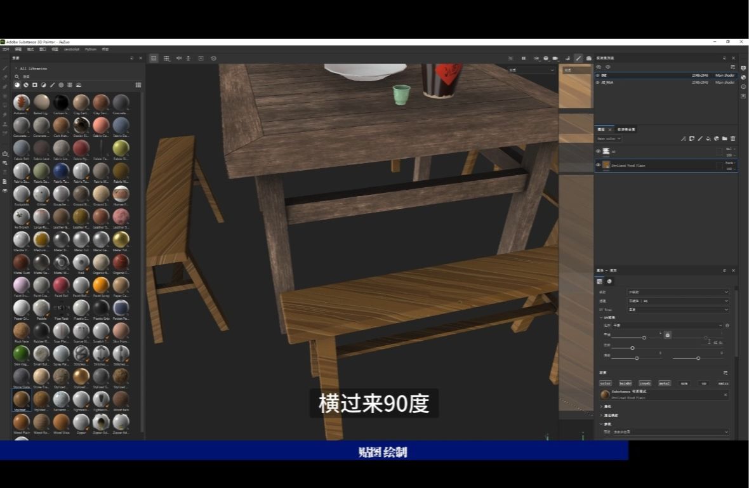
Task: Click the rough channel button in properties
Action: pos(645,383)
